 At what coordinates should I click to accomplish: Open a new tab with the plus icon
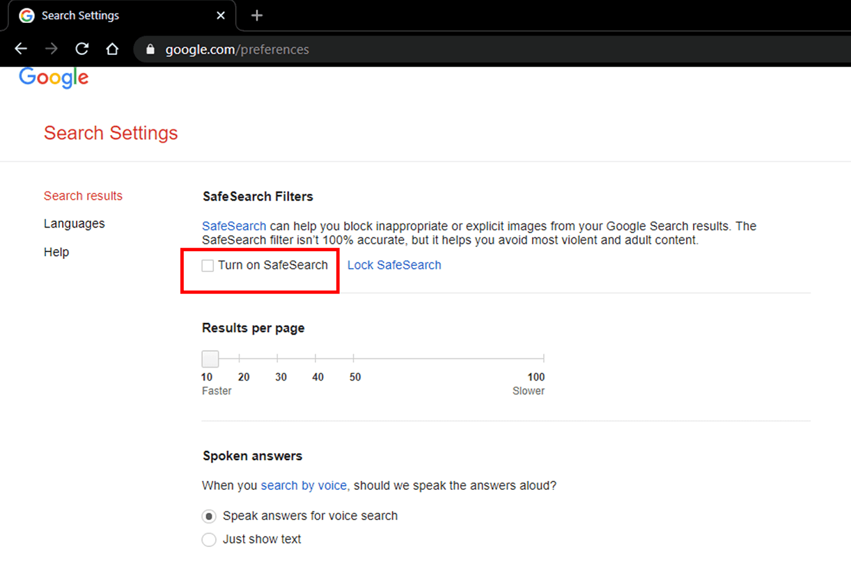tap(257, 15)
